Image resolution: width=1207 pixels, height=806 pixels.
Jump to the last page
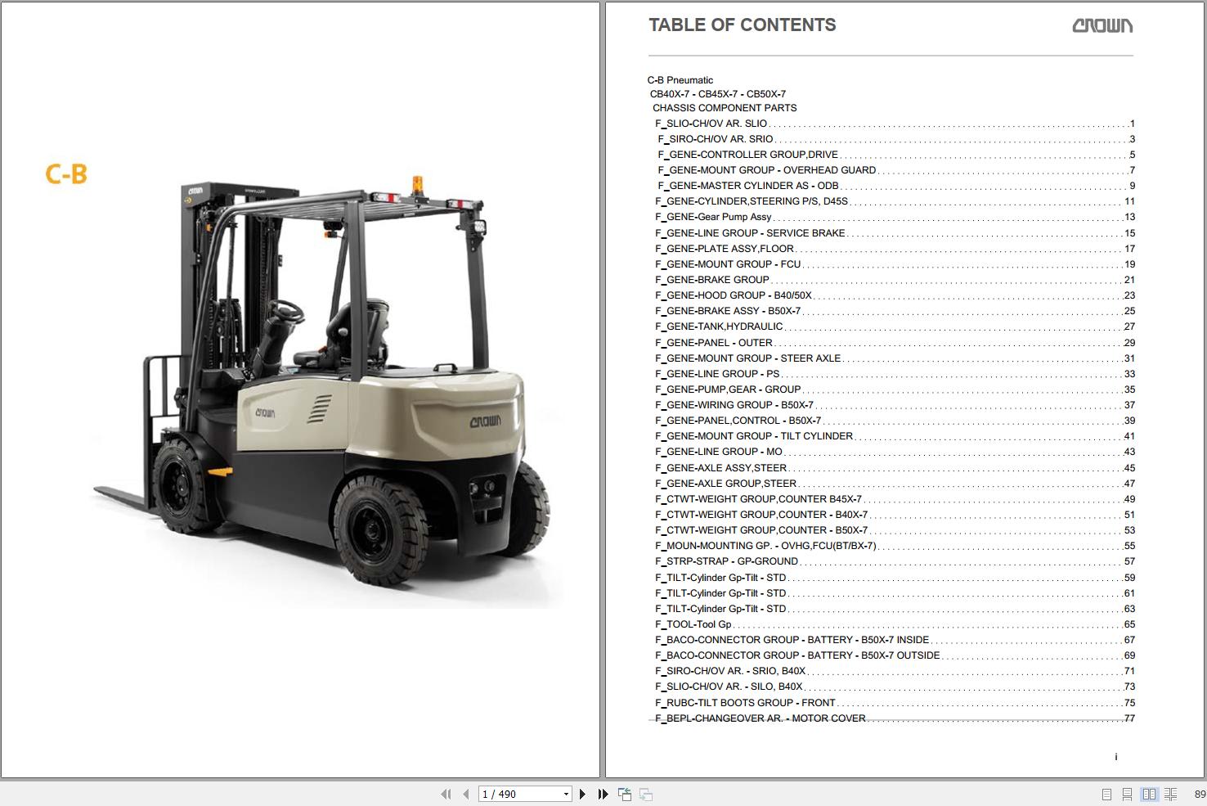coord(603,794)
